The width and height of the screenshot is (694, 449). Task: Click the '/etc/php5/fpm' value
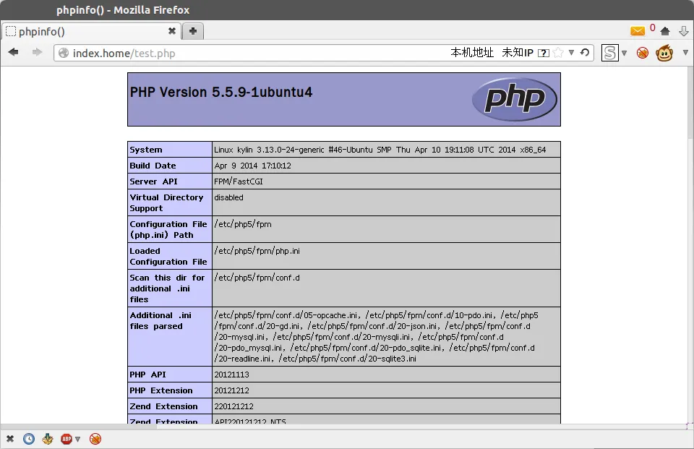click(x=243, y=224)
